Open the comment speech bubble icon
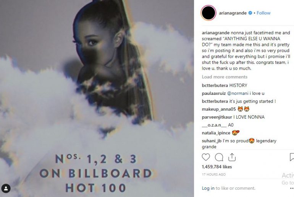This screenshot has width=294, height=197. [219, 157]
